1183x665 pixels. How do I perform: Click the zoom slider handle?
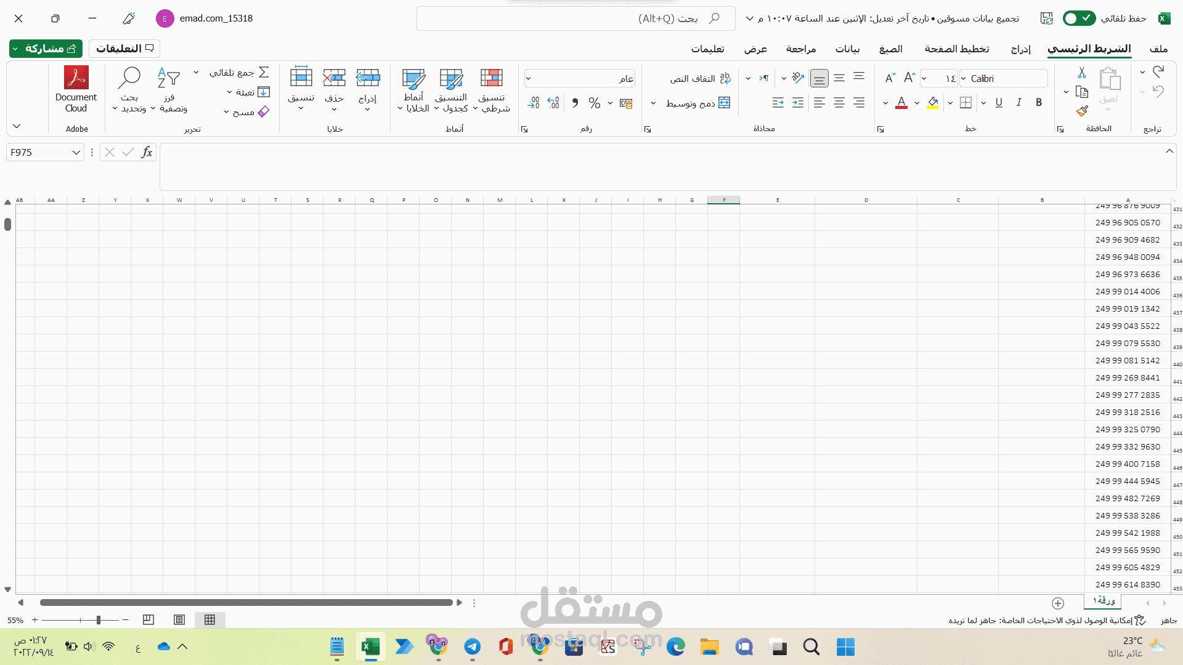click(x=99, y=620)
